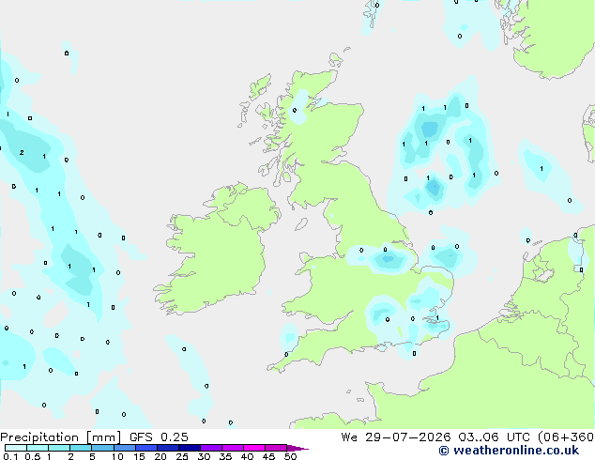Image resolution: width=595 pixels, height=460 pixels.
Task: Click the over-50 arrow tip of the legend
Action: pos(297,448)
